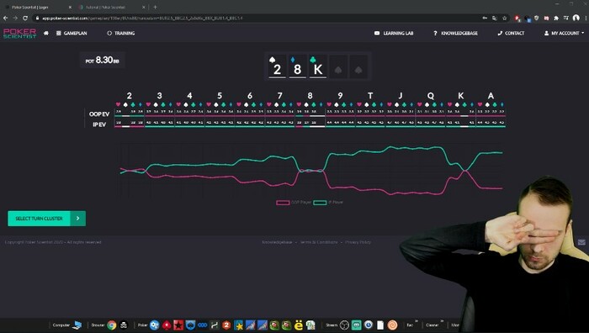The height and width of the screenshot is (333, 589).
Task: Open the OBS Studio taskbar icon
Action: coord(344,325)
